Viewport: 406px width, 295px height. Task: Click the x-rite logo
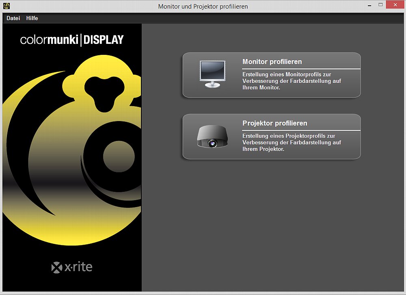pos(72,267)
